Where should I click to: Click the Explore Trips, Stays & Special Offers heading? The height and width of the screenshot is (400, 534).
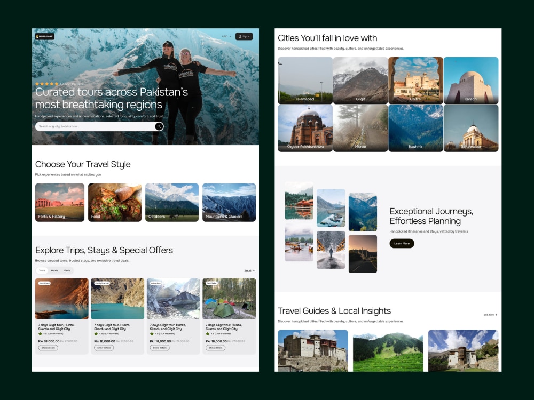click(104, 250)
